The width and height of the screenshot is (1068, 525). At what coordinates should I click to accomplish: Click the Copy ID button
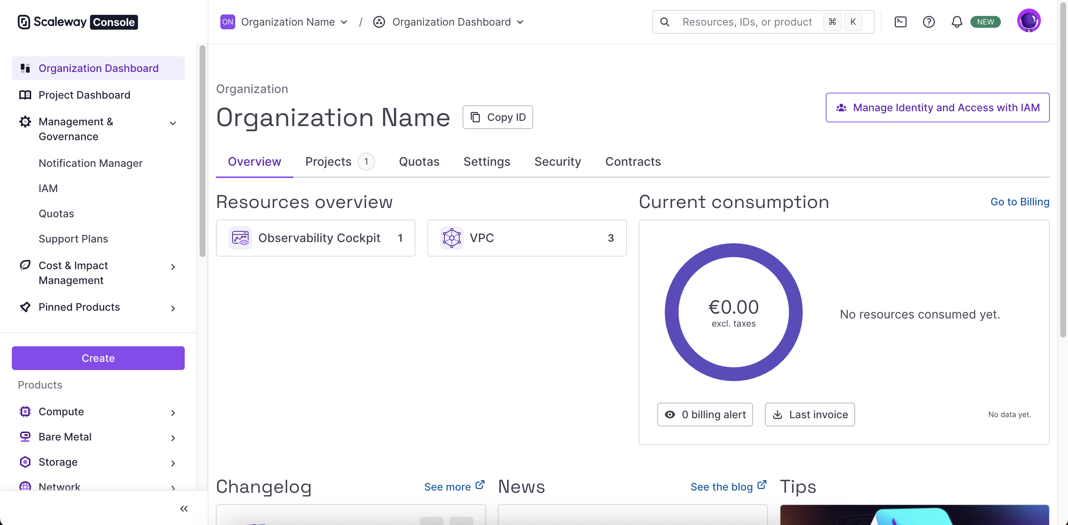point(497,117)
